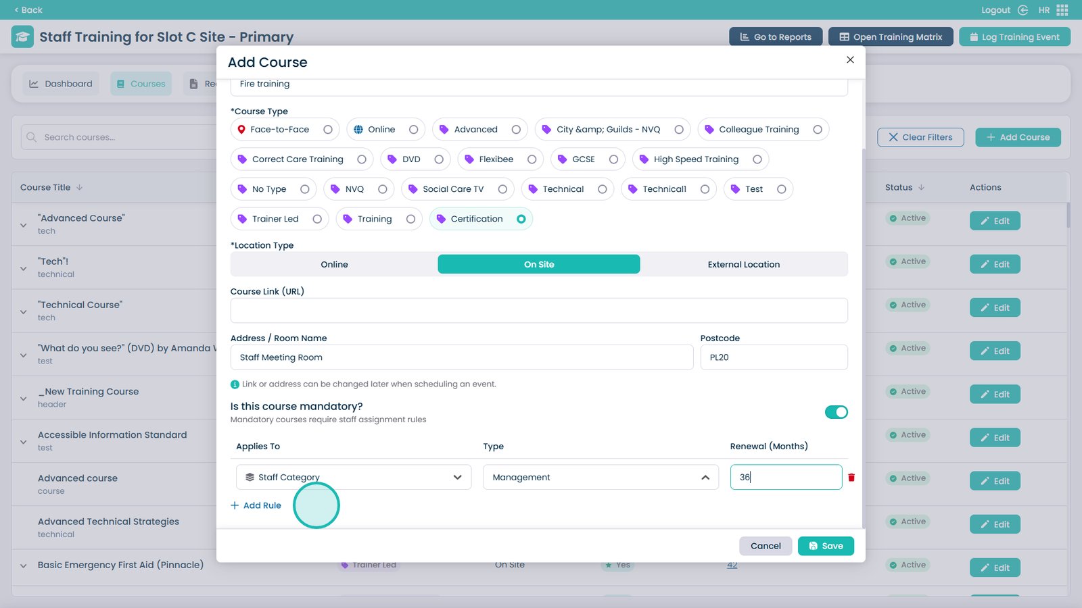Open Go to Reports
Image resolution: width=1082 pixels, height=608 pixels.
click(x=776, y=36)
